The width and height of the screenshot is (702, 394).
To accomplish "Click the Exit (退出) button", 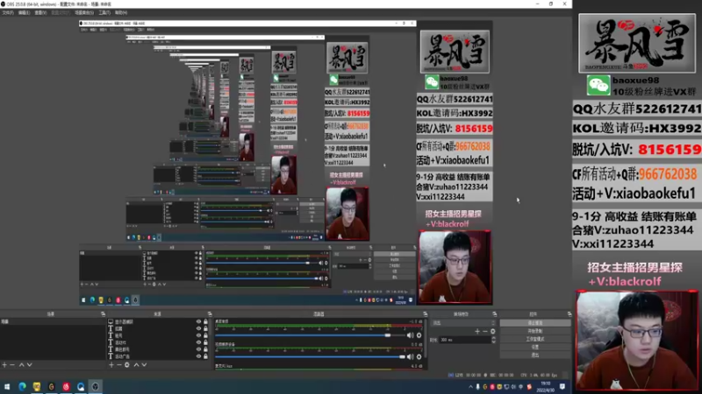I will [x=535, y=355].
